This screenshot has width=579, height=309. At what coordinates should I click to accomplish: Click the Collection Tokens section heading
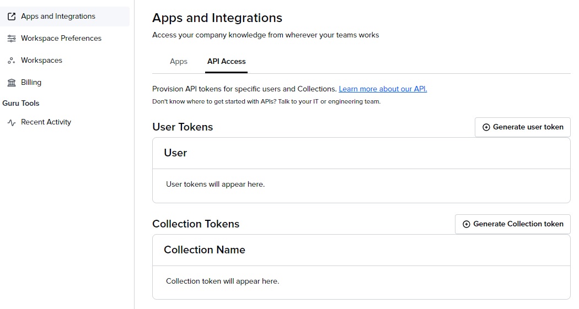196,224
